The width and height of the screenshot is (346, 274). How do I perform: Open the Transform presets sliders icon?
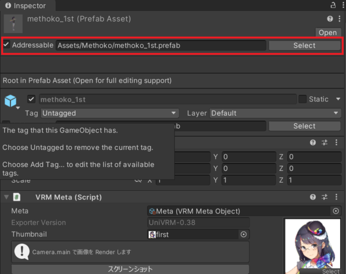click(x=324, y=143)
